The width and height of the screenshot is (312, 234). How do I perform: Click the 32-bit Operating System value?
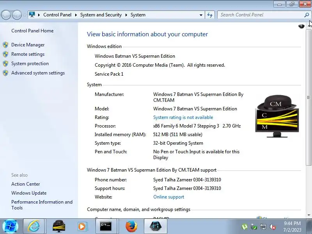[178, 143]
